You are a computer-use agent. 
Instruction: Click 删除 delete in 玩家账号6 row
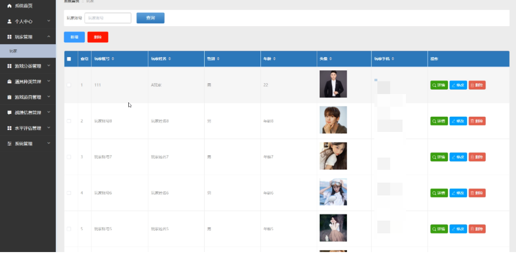477,193
